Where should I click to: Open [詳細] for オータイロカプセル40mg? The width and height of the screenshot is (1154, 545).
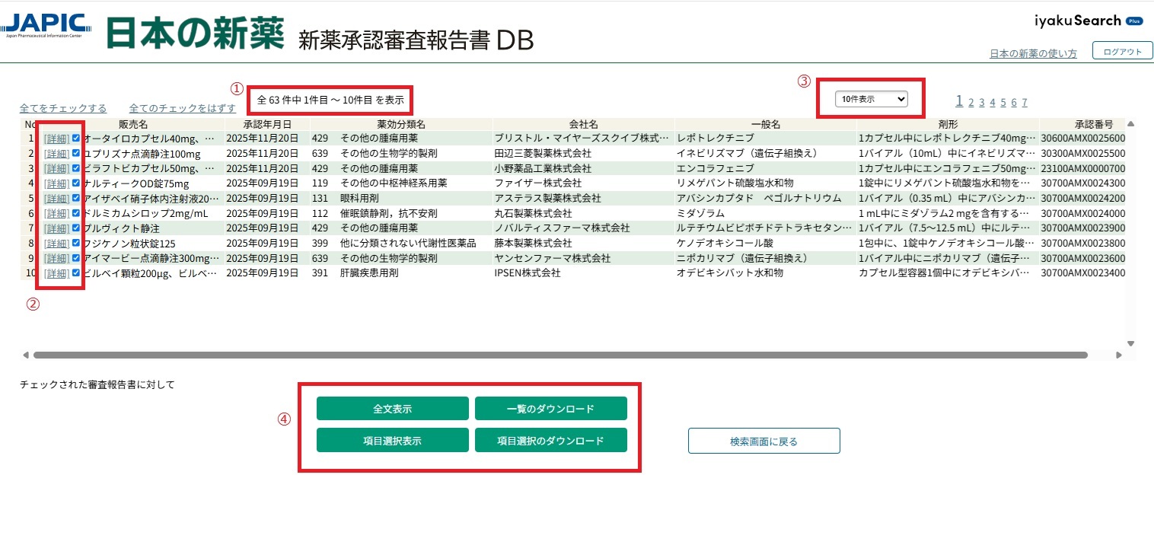(56, 139)
